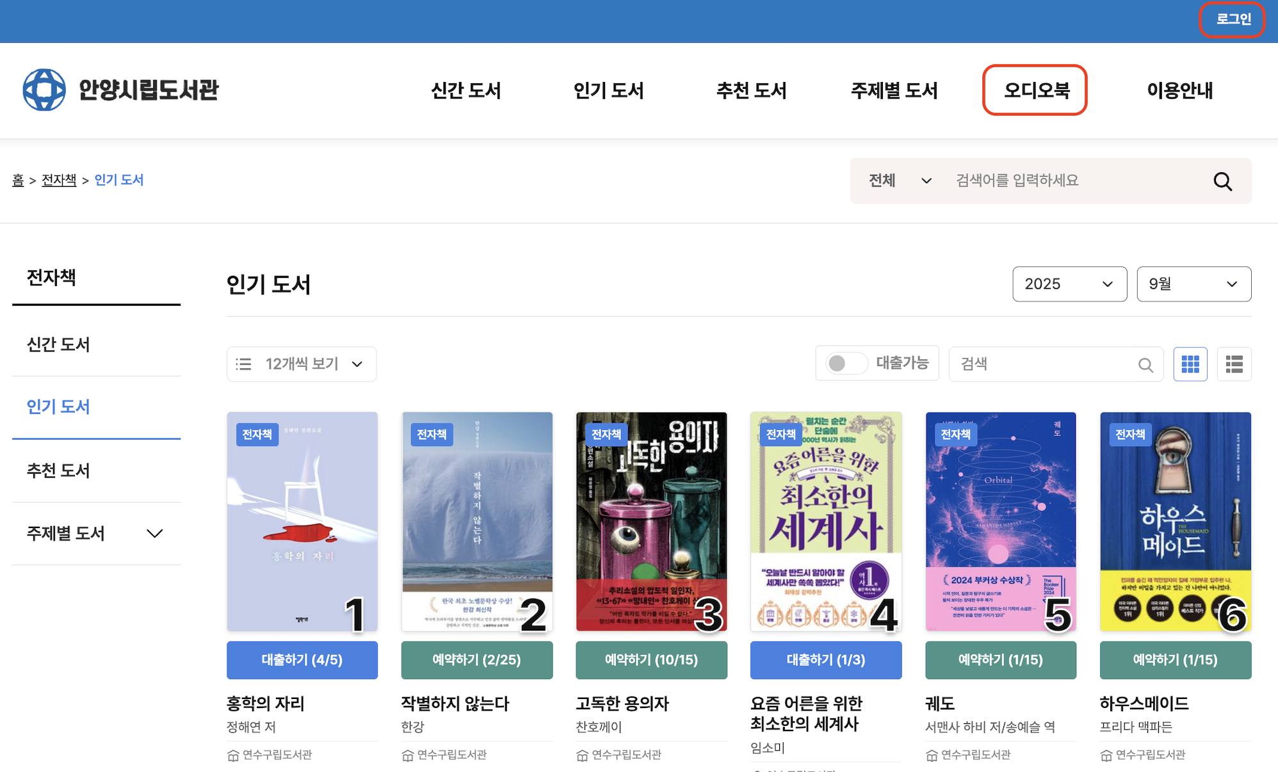Screen dimensions: 1278x772
Task: Click the 12개씩 보기 list icon
Action: 243,364
